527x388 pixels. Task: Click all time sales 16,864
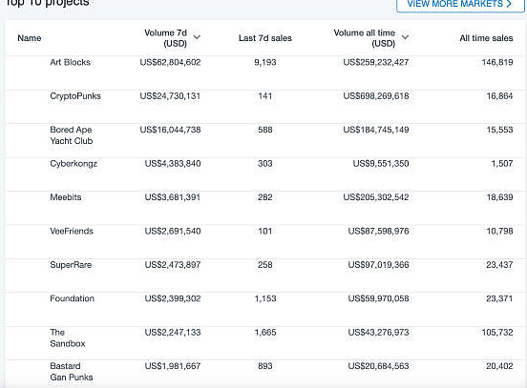pyautogui.click(x=499, y=96)
